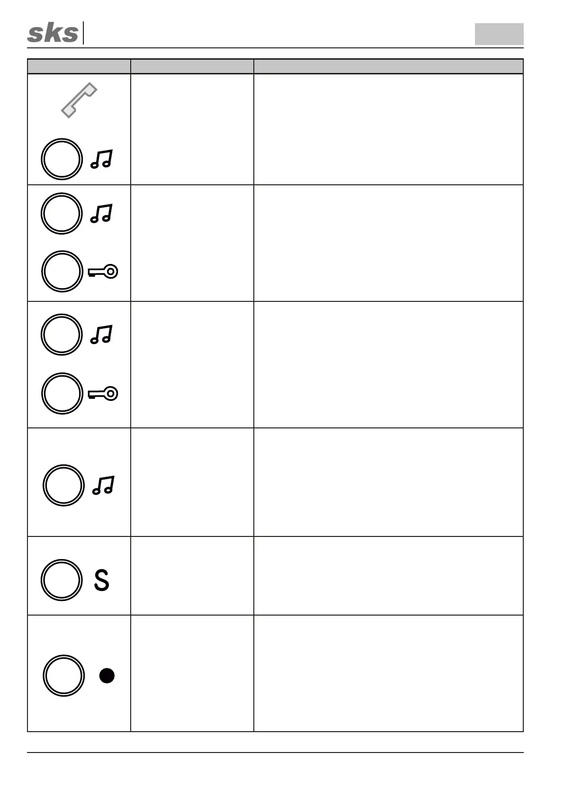Click the key icon in the second table row
Screen dimensions: 564x798
(103, 272)
